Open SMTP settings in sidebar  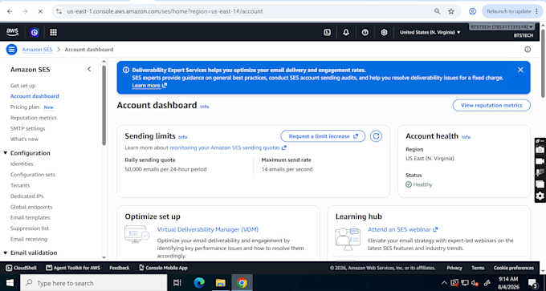pyautogui.click(x=27, y=128)
